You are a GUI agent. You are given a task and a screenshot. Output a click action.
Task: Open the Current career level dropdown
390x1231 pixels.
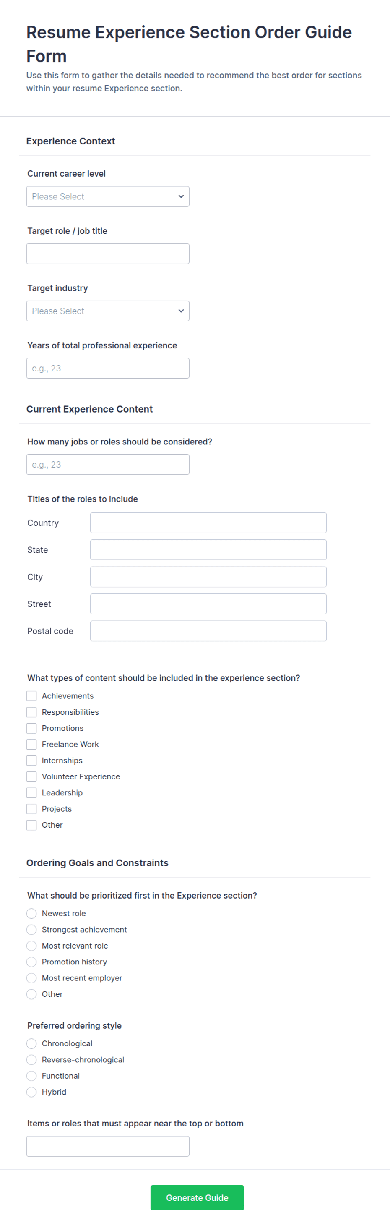pyautogui.click(x=107, y=196)
